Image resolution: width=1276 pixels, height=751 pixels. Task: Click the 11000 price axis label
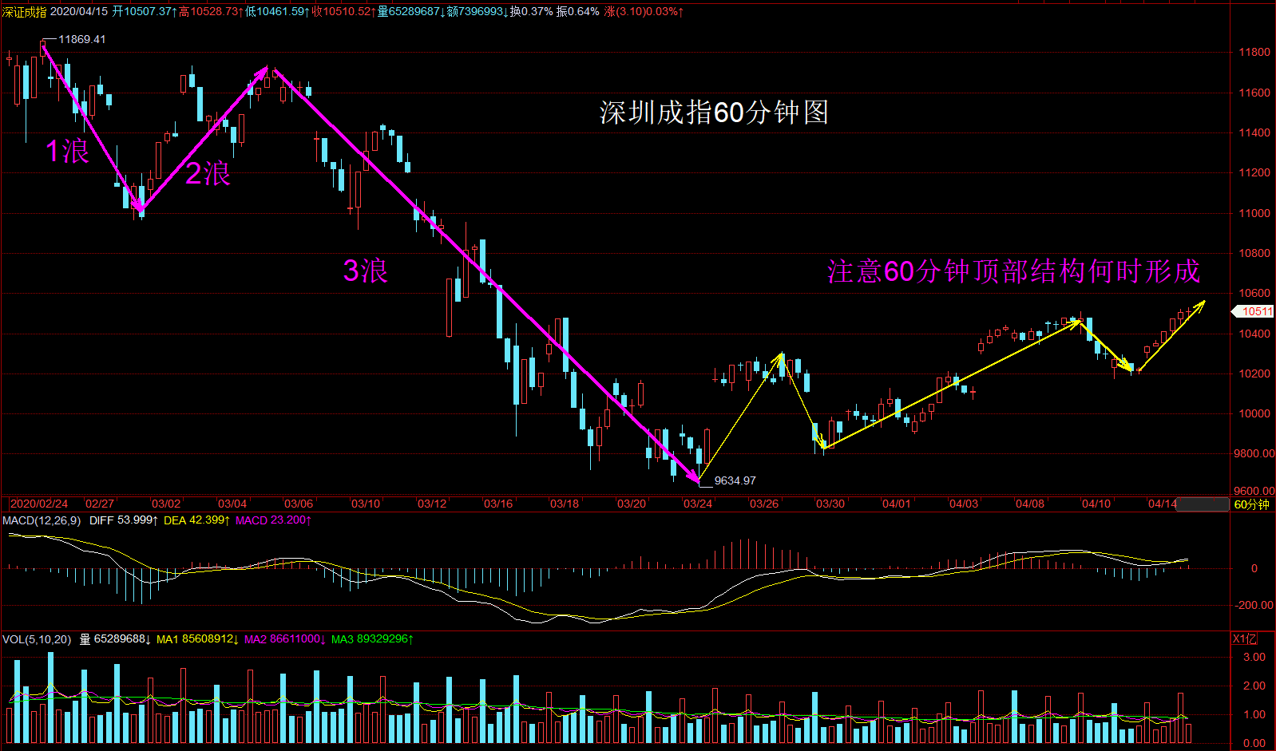point(1254,213)
